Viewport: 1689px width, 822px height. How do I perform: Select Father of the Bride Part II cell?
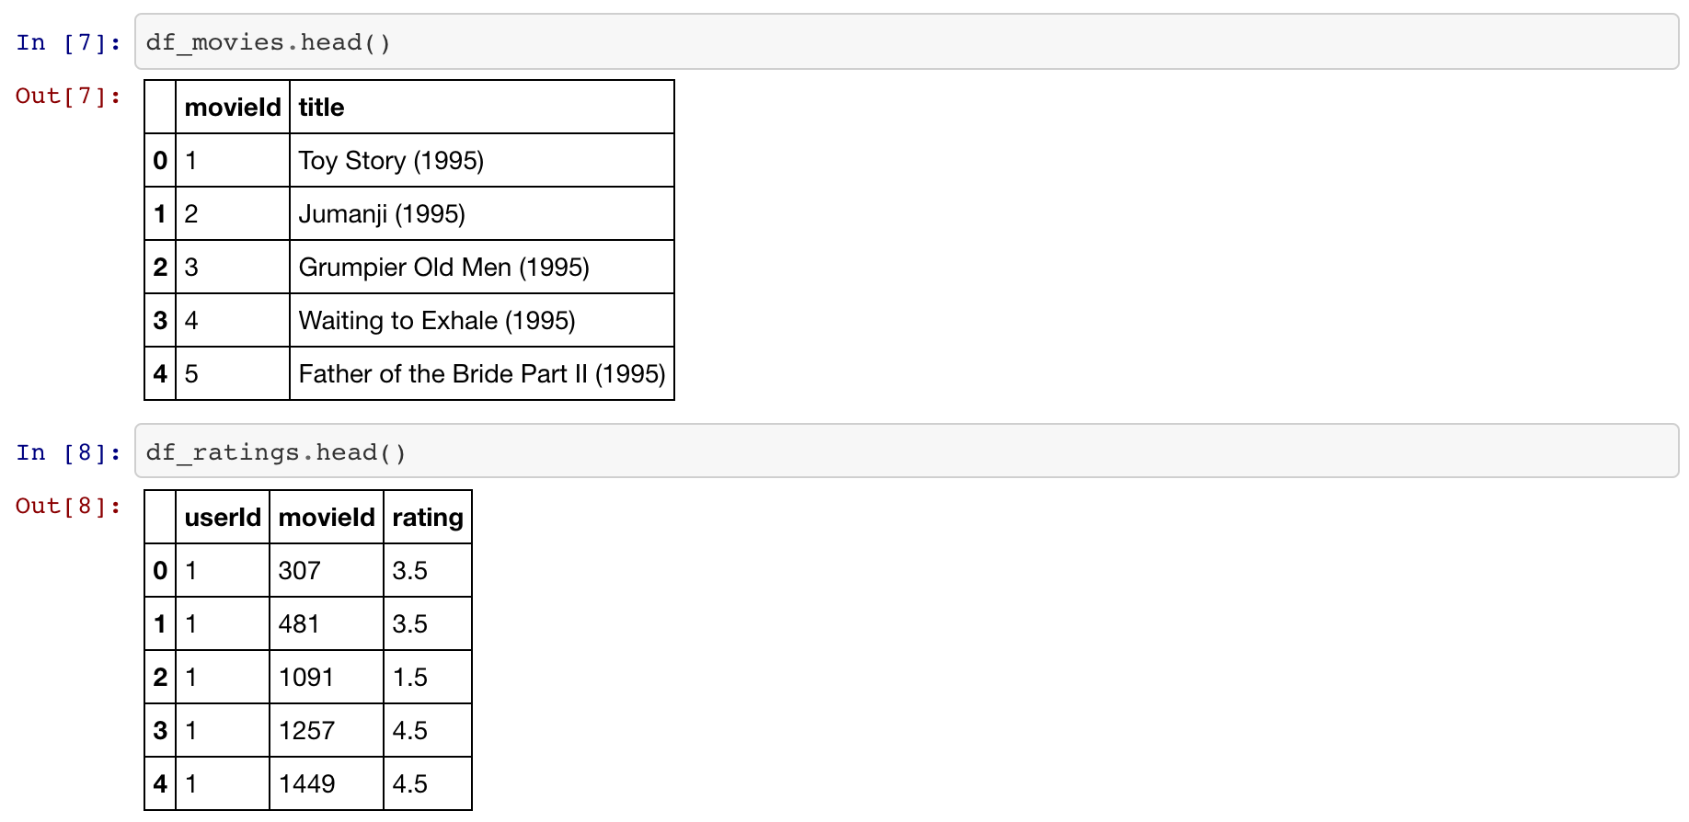(482, 374)
